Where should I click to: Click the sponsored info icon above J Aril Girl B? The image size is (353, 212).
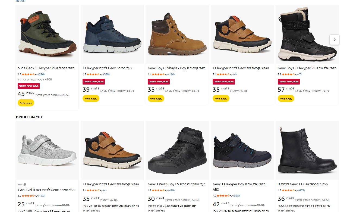25,184
